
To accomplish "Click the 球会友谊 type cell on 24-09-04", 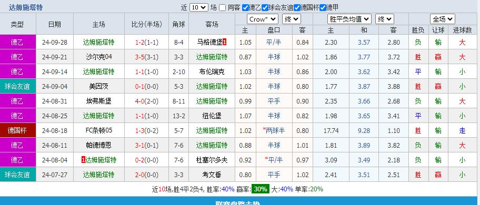I will click(x=18, y=86).
